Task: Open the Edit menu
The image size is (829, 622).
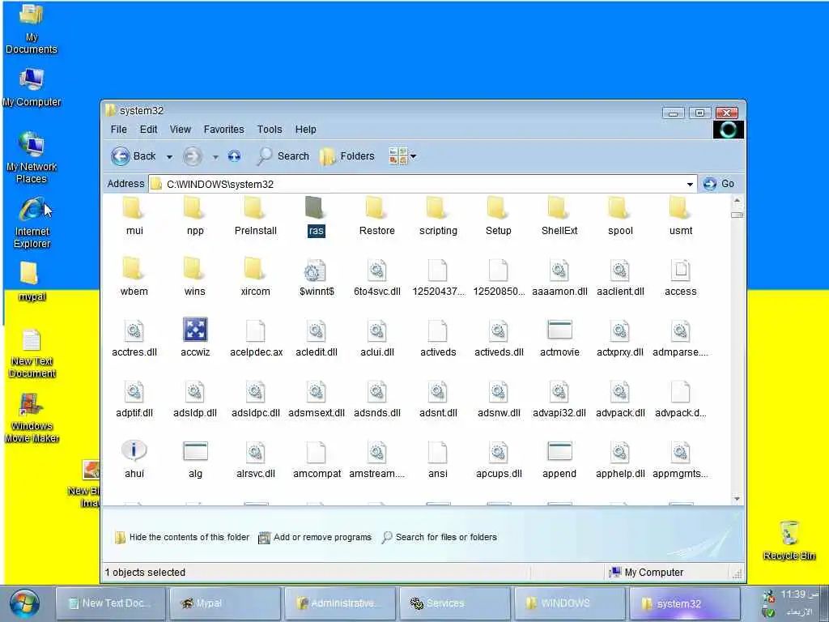Action: (149, 129)
